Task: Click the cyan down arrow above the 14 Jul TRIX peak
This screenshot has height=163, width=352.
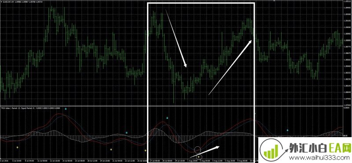Action: 66,109
